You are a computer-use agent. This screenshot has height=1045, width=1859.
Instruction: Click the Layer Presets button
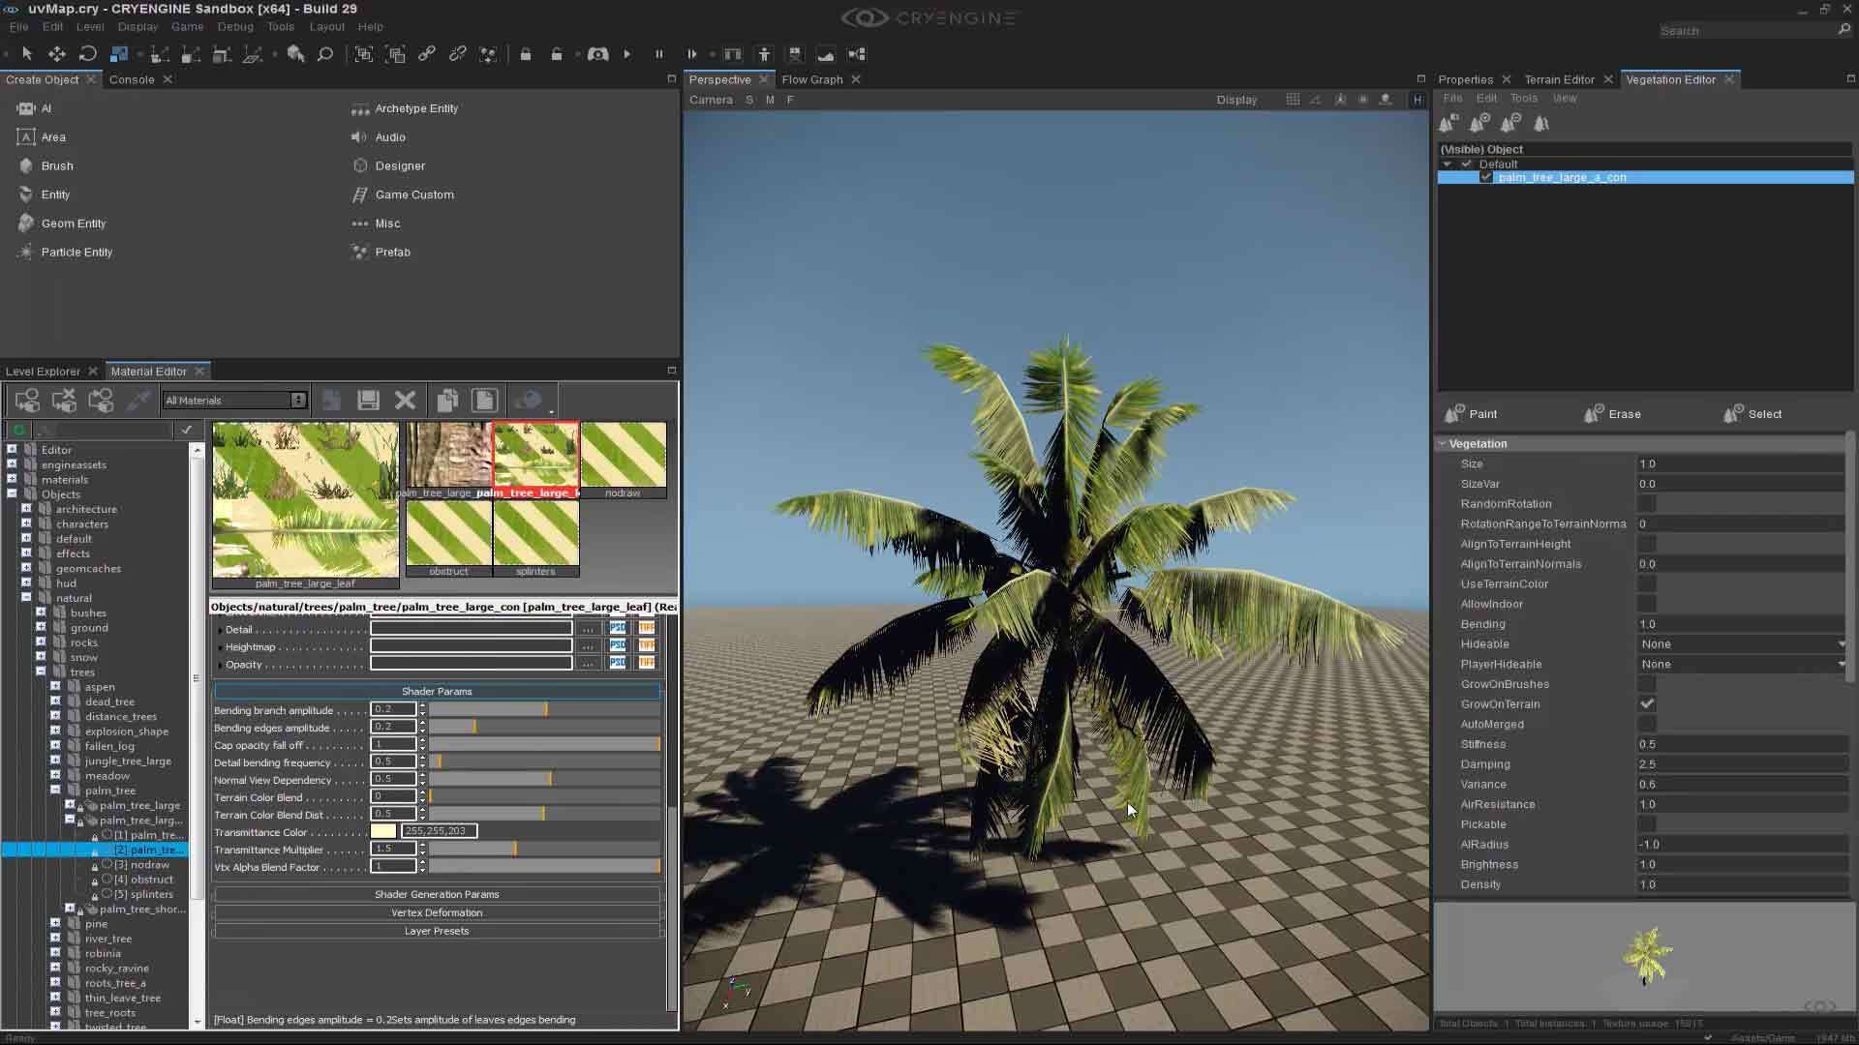437,930
